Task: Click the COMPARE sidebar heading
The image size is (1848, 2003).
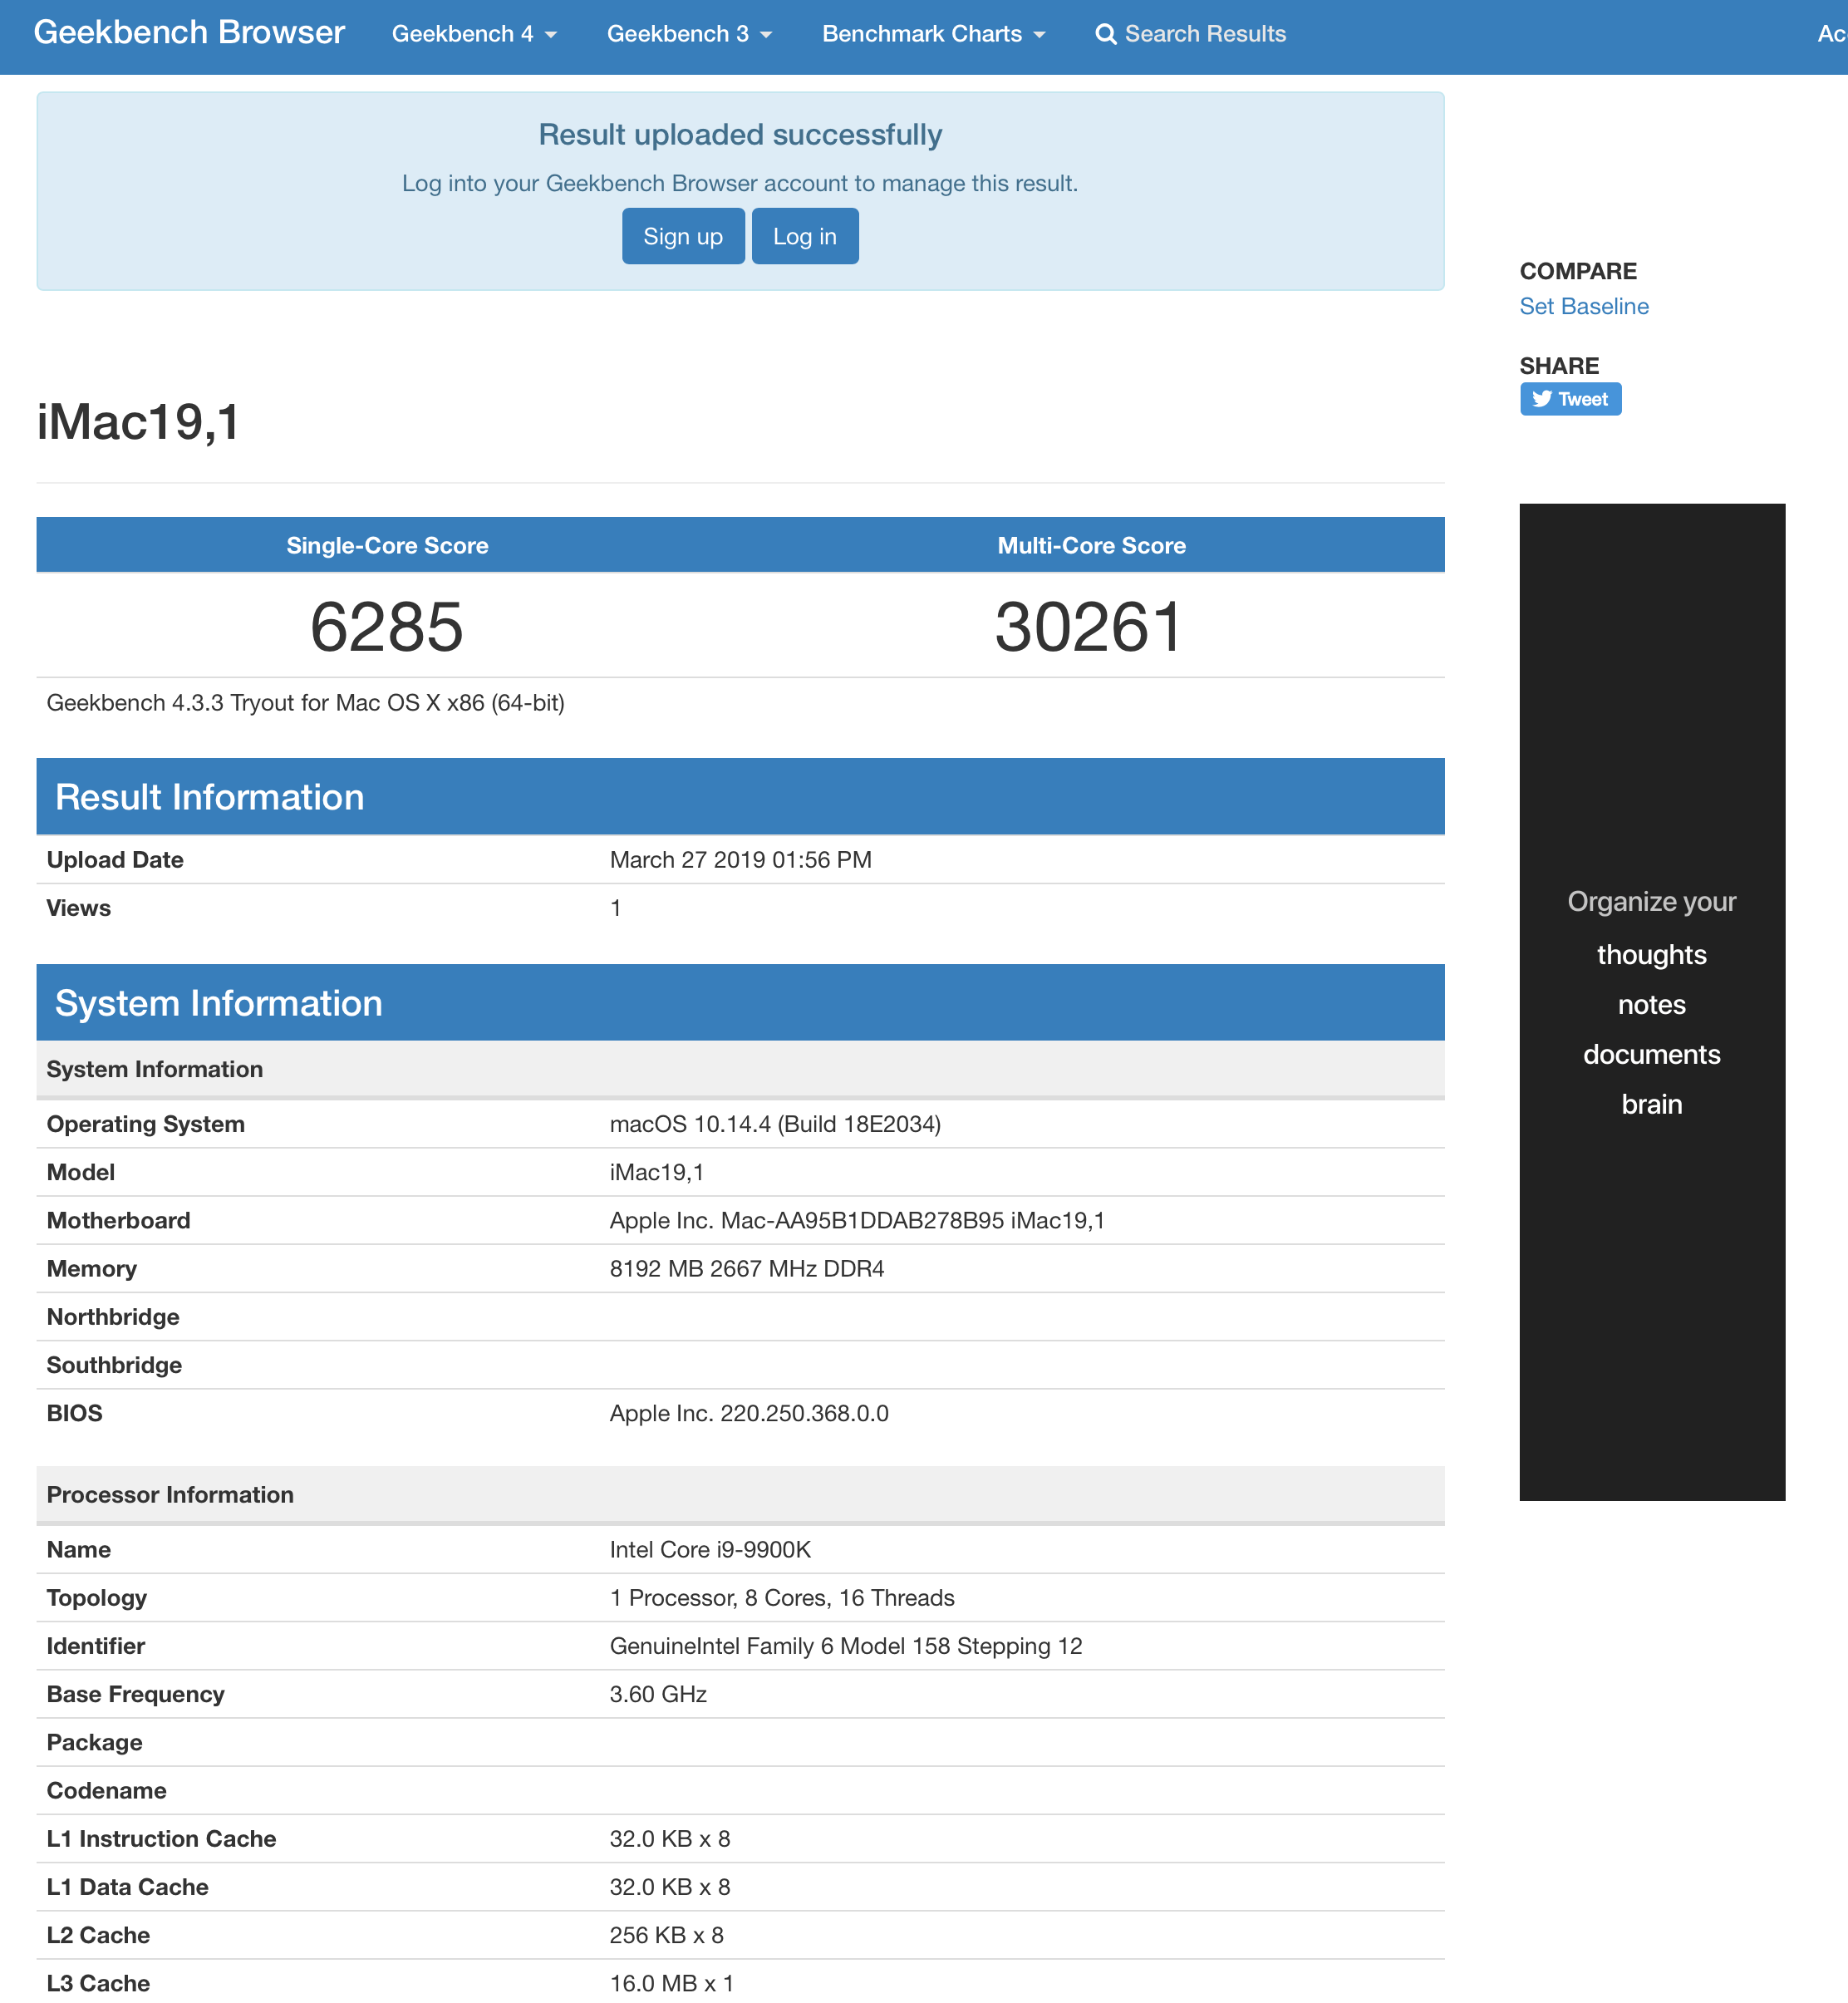Action: click(1578, 271)
